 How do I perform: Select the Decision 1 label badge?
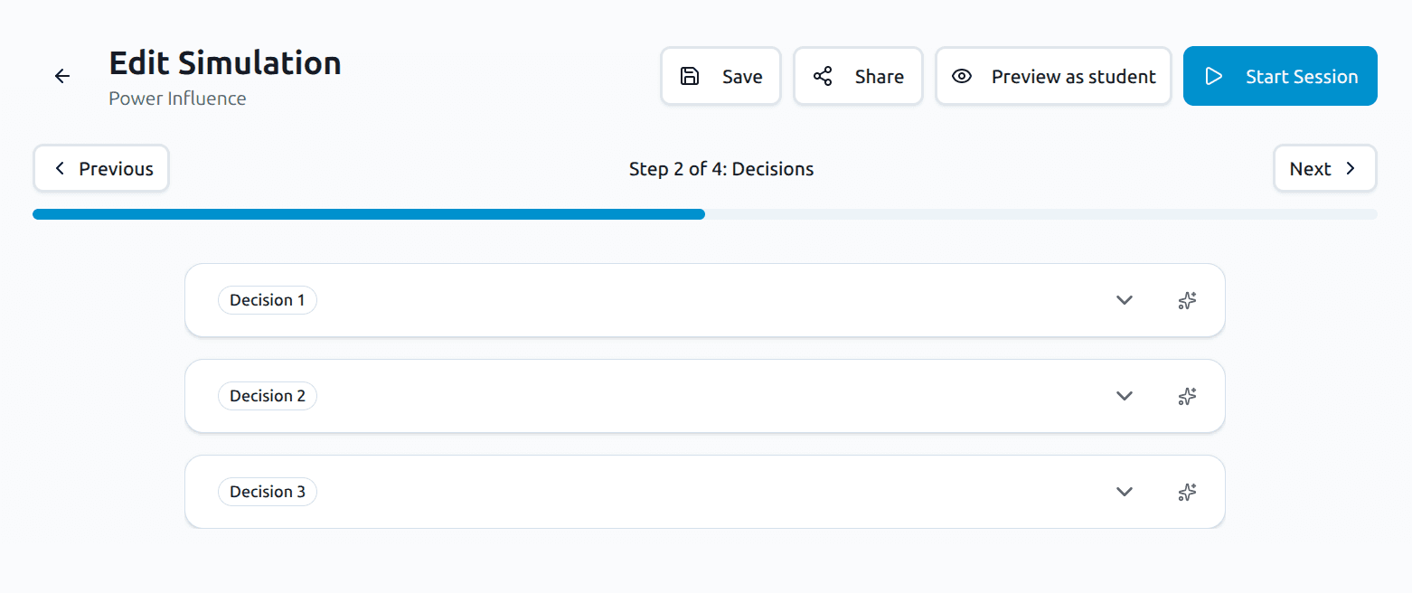268,300
